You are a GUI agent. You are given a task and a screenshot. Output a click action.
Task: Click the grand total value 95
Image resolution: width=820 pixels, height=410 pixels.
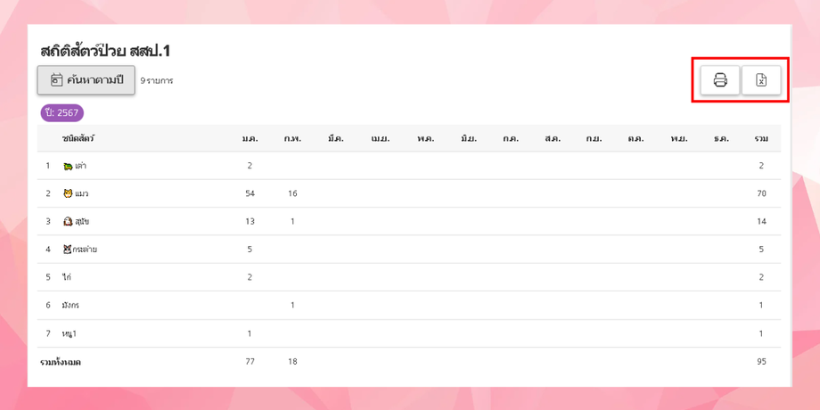(x=761, y=361)
